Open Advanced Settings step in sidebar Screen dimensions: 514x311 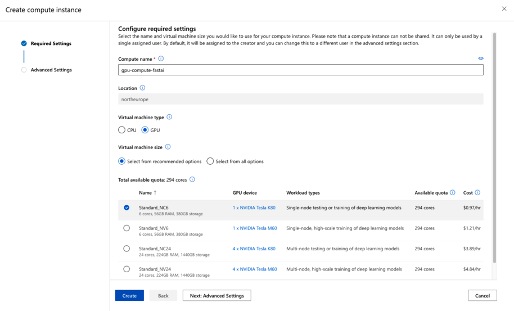pyautogui.click(x=51, y=70)
